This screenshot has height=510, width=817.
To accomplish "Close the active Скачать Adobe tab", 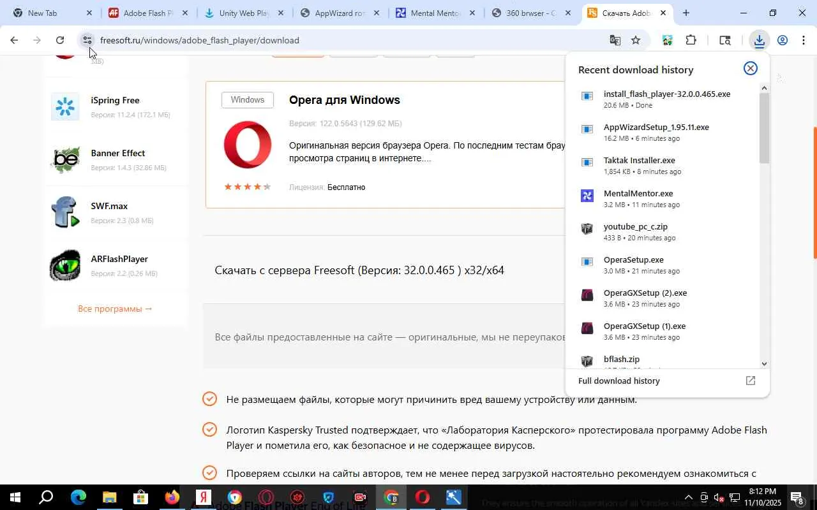I will coord(663,13).
